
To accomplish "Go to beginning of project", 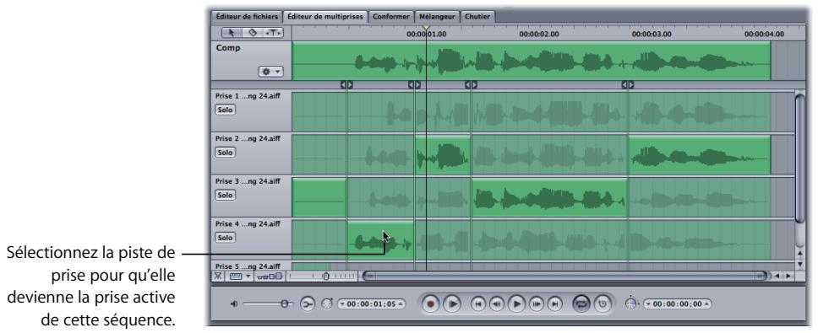I will (x=477, y=303).
